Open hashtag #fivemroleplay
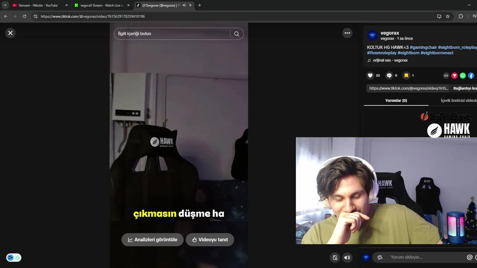The image size is (477, 268). pyautogui.click(x=382, y=53)
